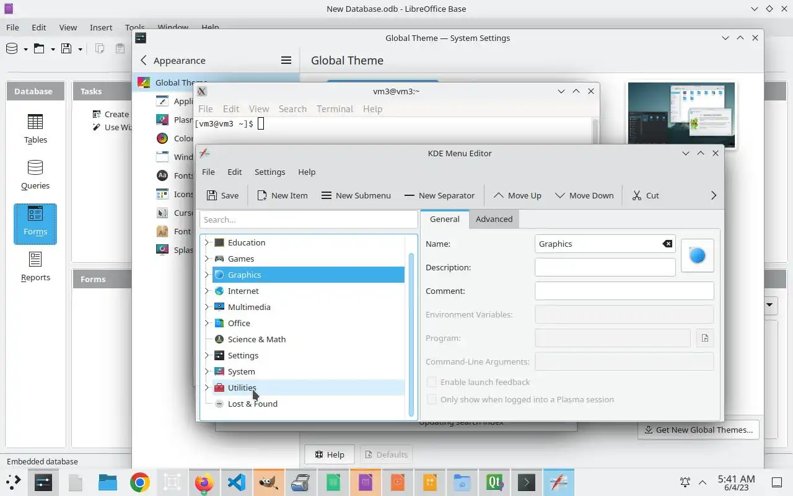Viewport: 793px width, 496px height.
Task: Show more toolbar items via overflow chevron
Action: click(x=713, y=195)
